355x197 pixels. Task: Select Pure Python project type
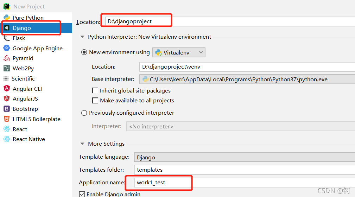pos(36,18)
